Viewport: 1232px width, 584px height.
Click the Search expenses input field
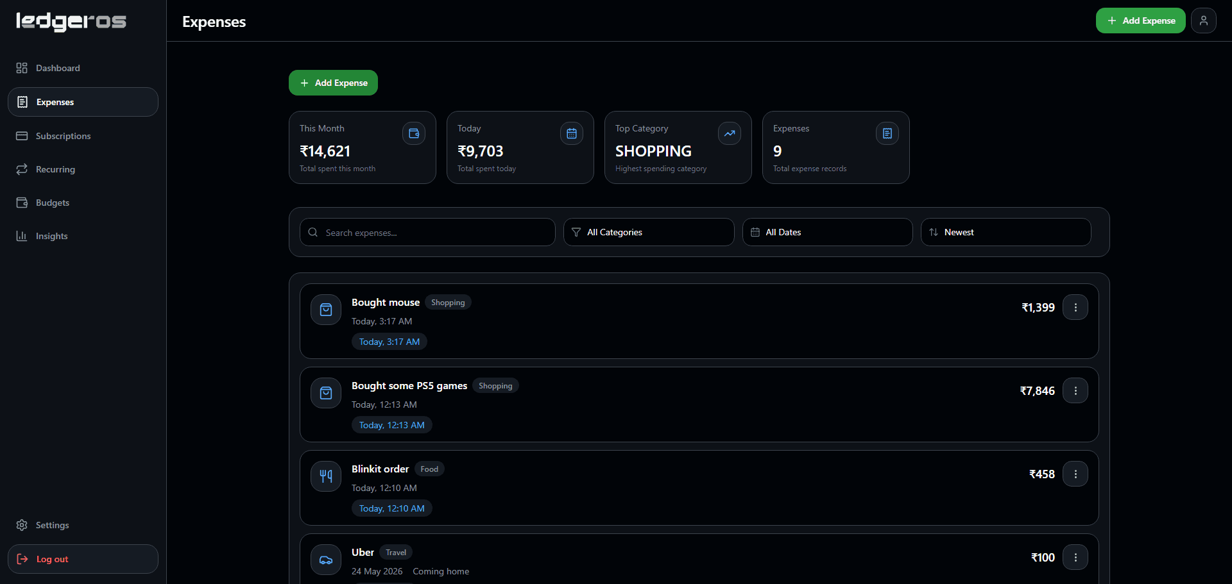tap(427, 232)
